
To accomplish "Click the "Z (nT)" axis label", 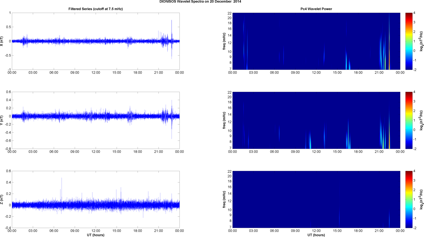I will (2, 199).
